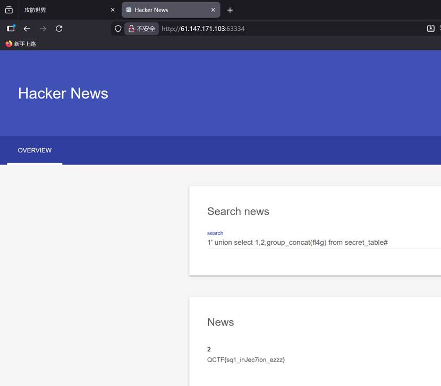Switch to the Hacker News browser tab
This screenshot has height=386, width=441.
coord(171,10)
